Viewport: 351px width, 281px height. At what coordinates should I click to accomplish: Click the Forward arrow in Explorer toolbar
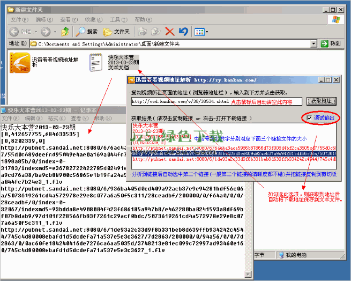[x=46, y=32]
